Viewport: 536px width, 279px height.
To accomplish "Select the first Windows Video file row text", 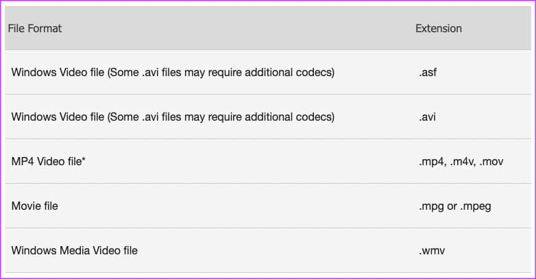I will (x=173, y=73).
